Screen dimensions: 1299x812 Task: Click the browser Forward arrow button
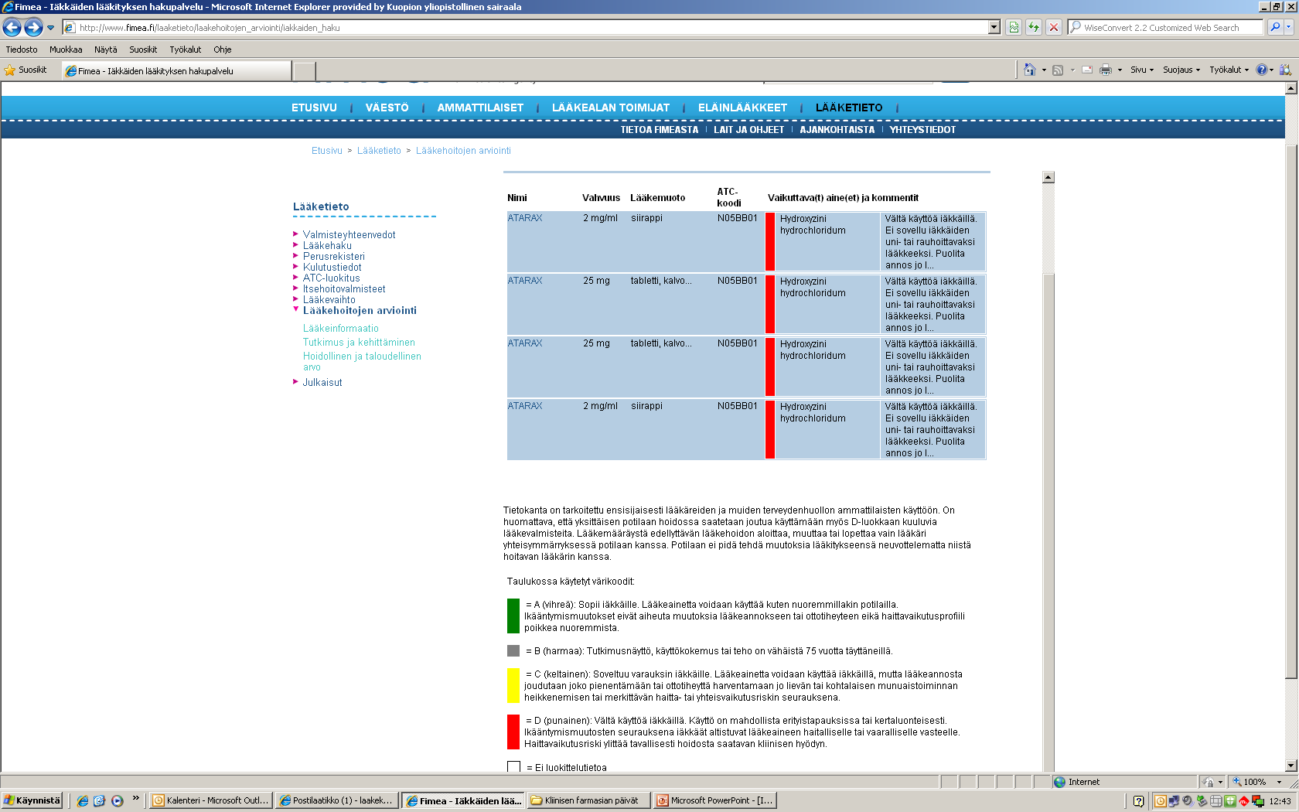point(33,28)
